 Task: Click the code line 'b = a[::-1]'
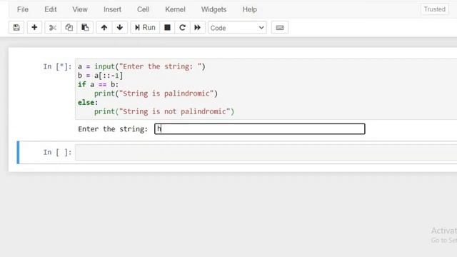pos(100,76)
